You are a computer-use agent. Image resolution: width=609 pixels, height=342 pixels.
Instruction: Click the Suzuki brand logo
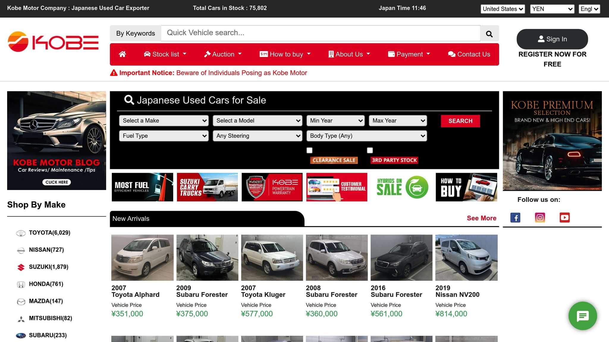(21, 267)
